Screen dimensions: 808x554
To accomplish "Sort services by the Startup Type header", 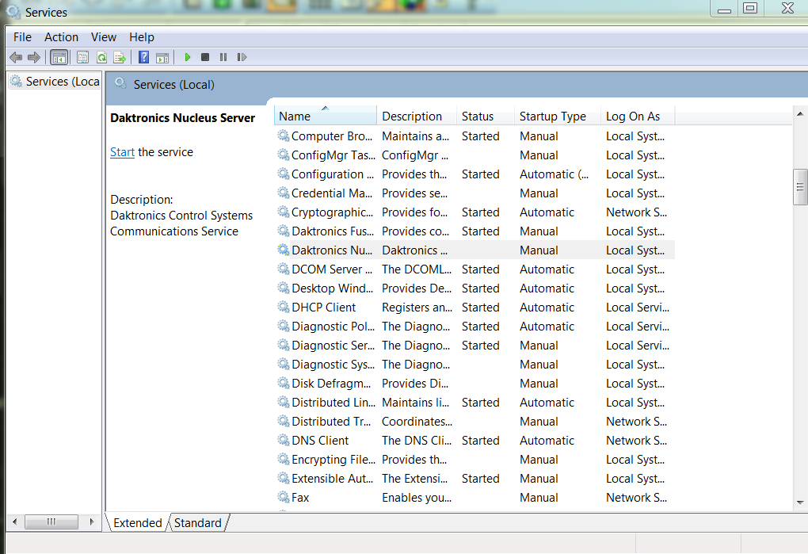I will (x=553, y=117).
